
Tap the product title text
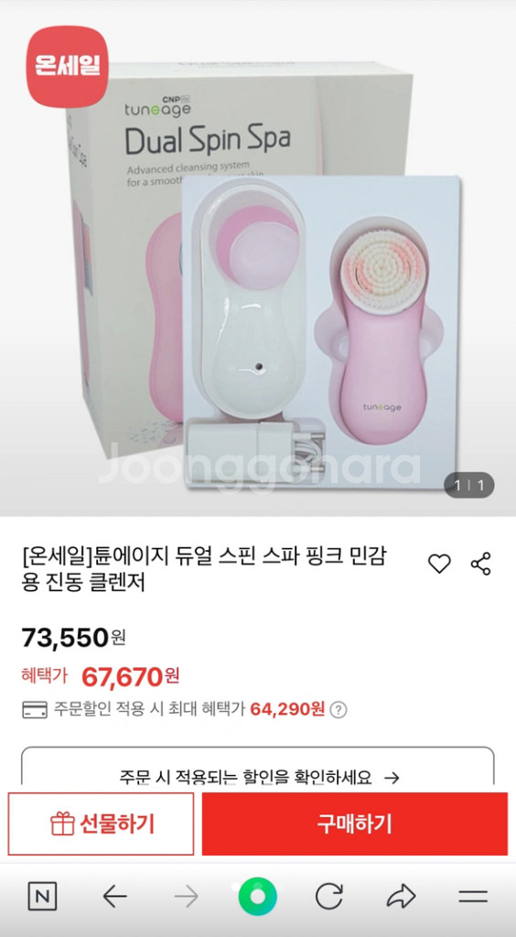pyautogui.click(x=204, y=570)
